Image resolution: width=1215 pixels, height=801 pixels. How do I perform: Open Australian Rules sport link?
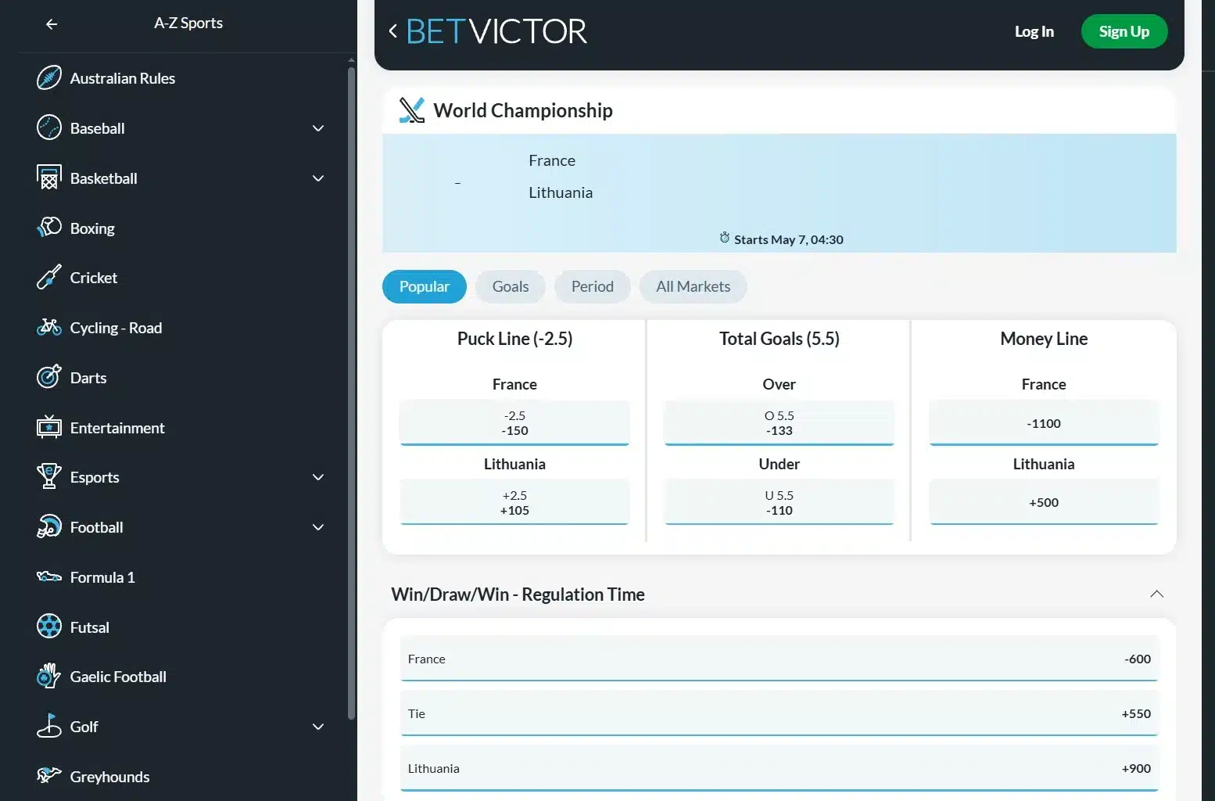(123, 78)
